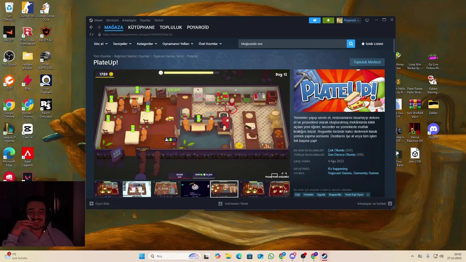Expand more tags with the plus button
This screenshot has width=466, height=262.
tap(368, 195)
